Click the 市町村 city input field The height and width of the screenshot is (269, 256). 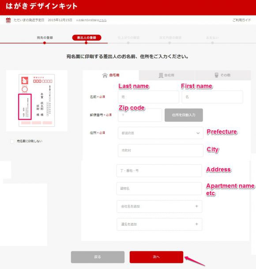coord(161,151)
